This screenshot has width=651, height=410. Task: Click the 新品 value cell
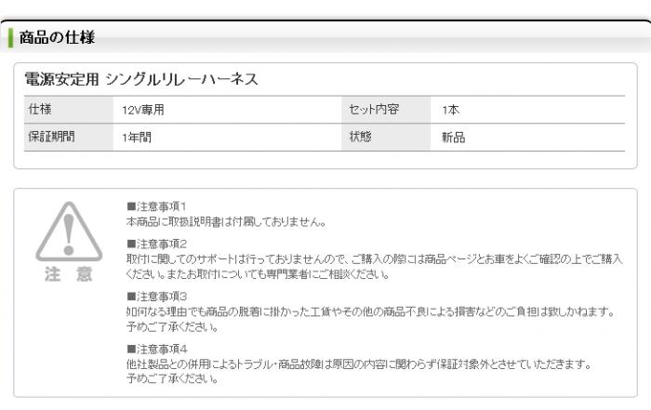(527, 138)
